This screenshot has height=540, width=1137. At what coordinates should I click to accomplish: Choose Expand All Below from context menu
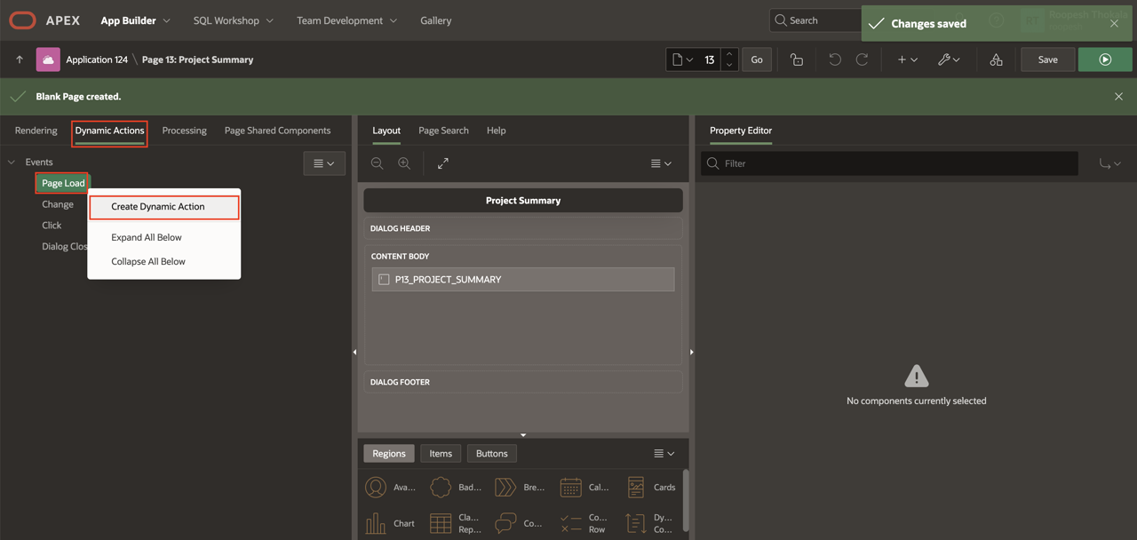147,237
